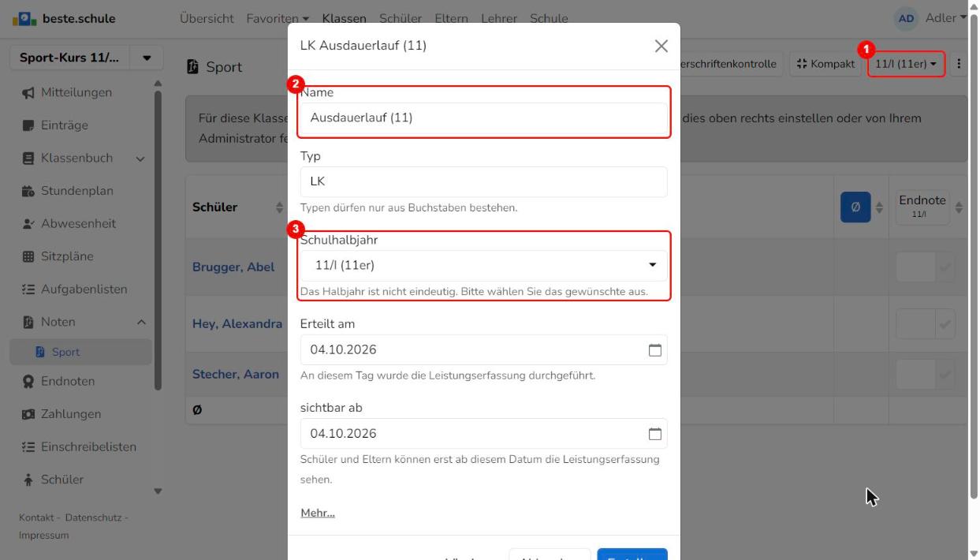Screen dimensions: 980x560
Task: Open the 11/I (11er) toolbar dropdown
Action: click(906, 64)
